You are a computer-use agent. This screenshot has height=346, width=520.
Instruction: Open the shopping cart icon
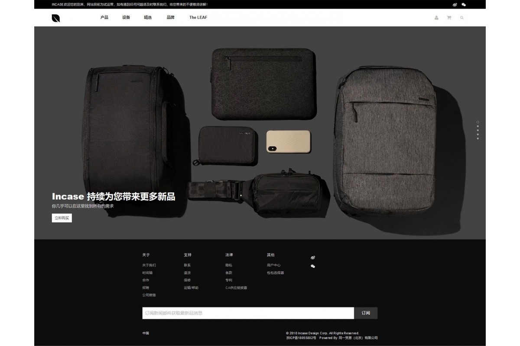449,18
